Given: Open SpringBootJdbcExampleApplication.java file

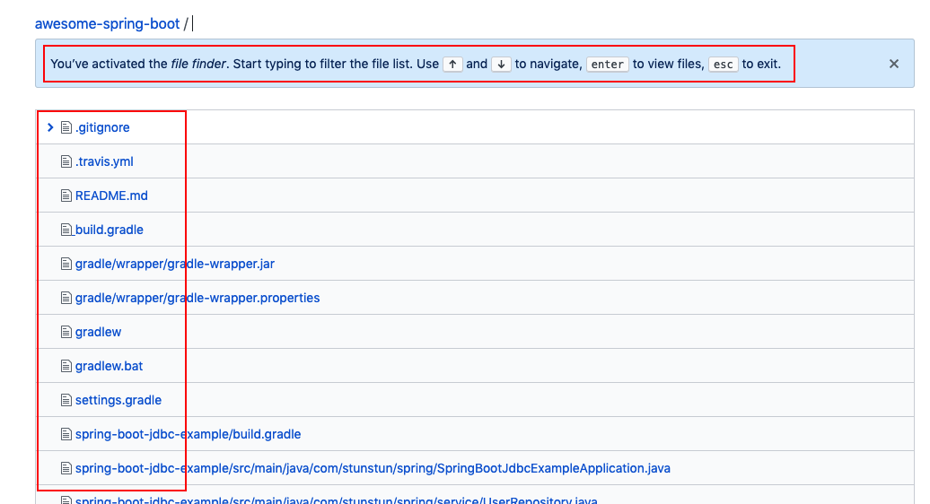Looking at the screenshot, I should 373,468.
